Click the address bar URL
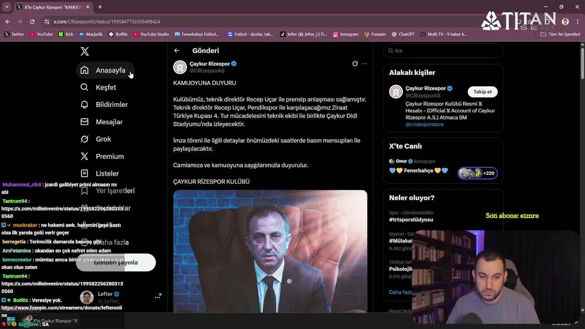The width and height of the screenshot is (585, 329). click(106, 21)
